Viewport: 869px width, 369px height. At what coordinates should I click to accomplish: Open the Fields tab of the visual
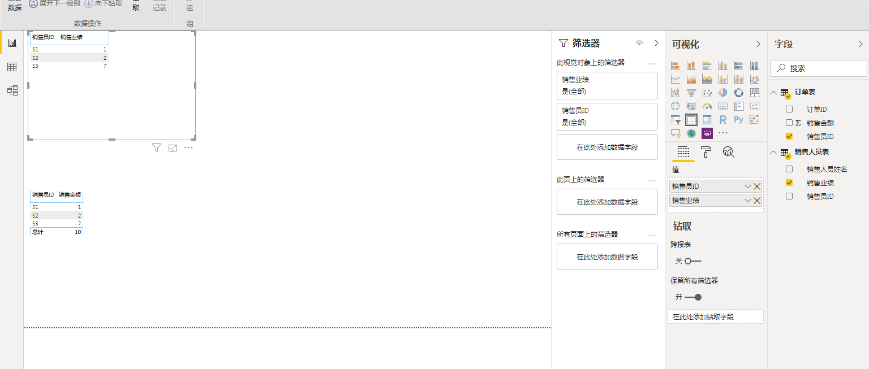[683, 152]
